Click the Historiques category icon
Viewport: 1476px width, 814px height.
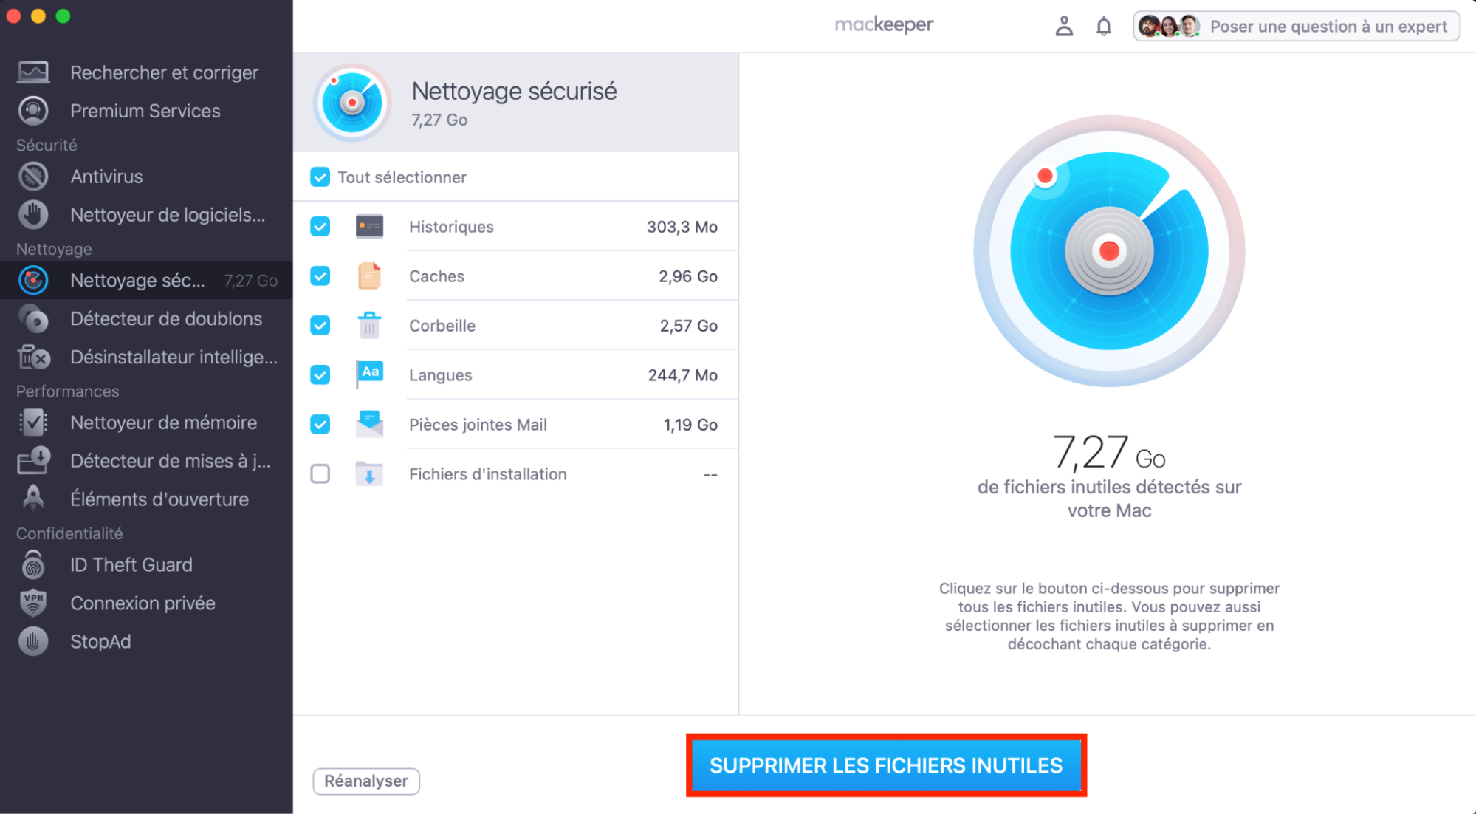(369, 226)
